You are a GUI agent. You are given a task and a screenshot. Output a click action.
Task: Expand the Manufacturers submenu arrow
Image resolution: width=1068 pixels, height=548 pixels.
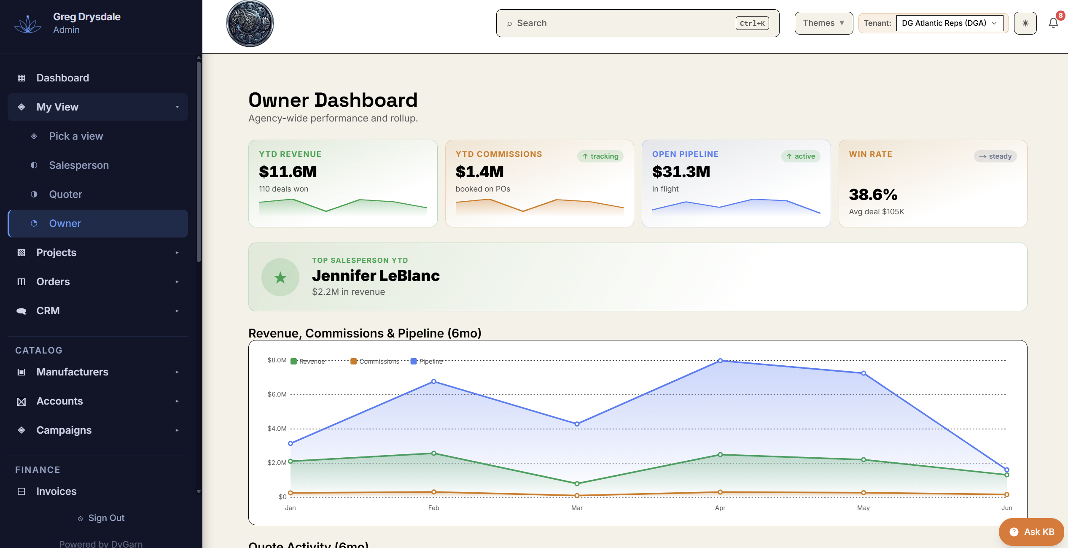(x=177, y=372)
